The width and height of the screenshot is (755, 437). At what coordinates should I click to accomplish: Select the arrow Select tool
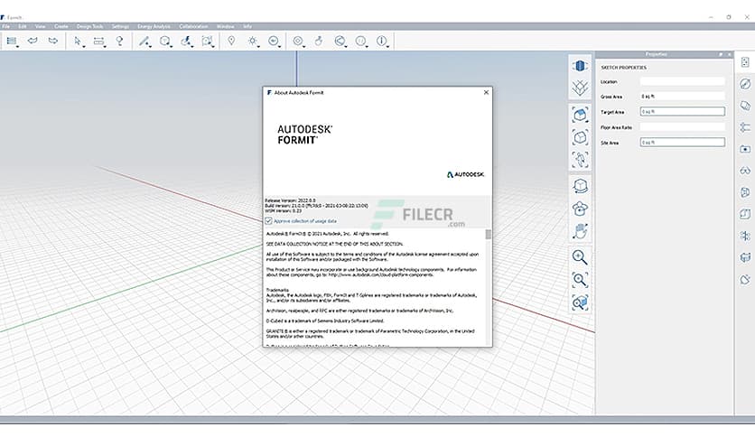[78, 42]
